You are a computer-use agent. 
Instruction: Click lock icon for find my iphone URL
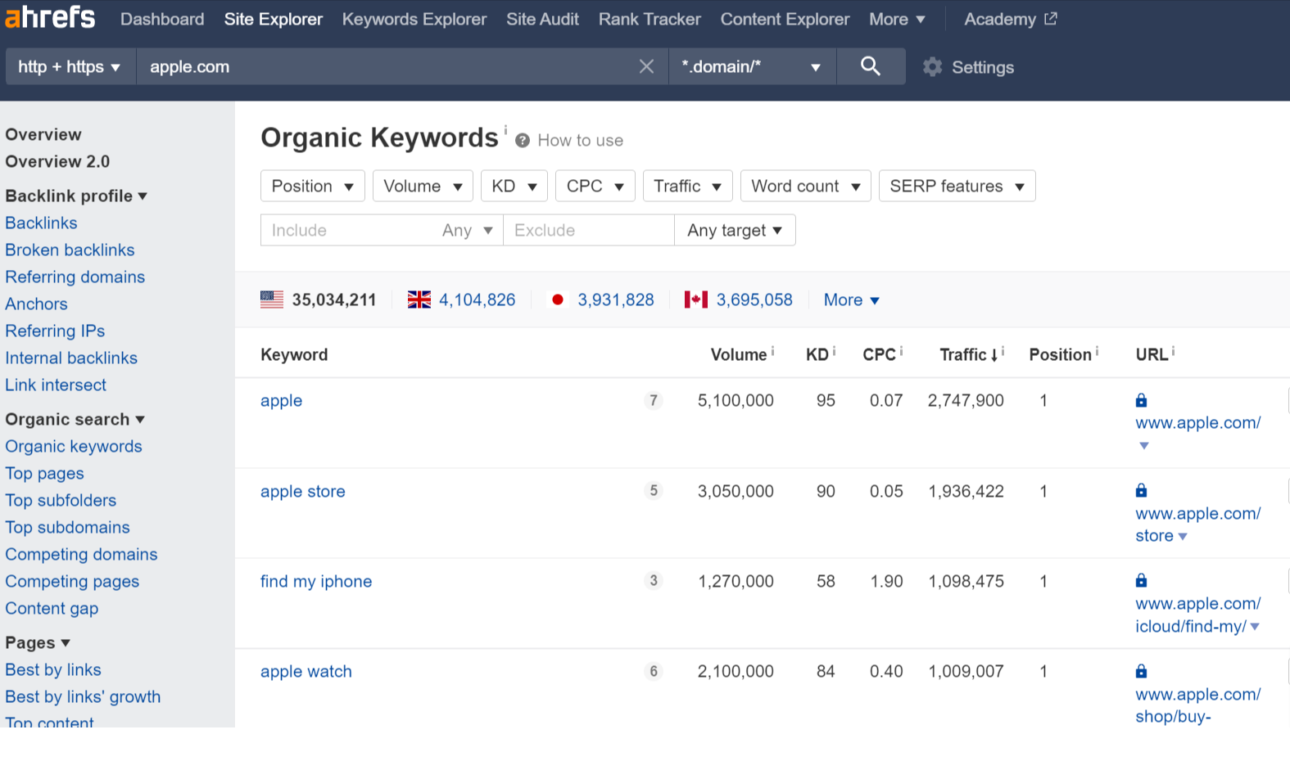(x=1141, y=580)
